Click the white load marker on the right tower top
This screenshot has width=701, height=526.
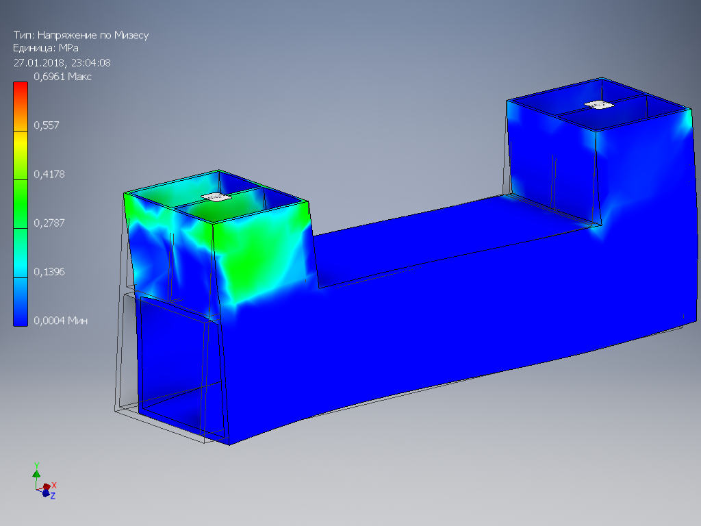pyautogui.click(x=599, y=105)
